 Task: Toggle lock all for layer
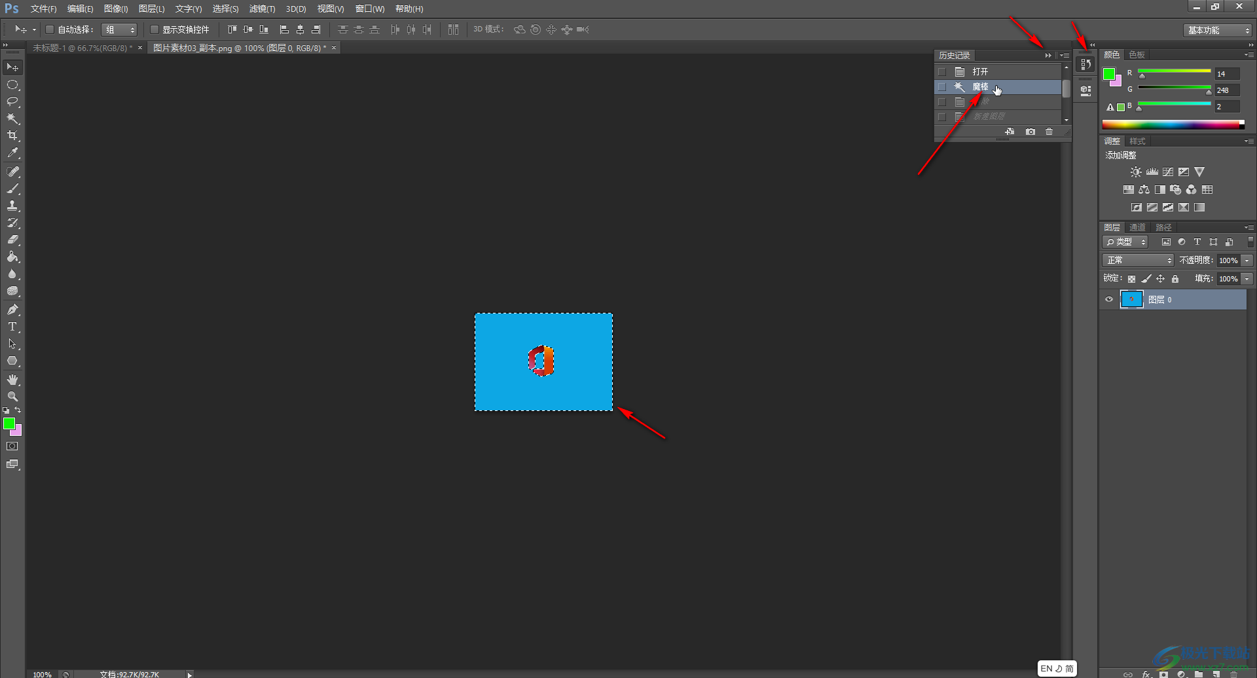pos(1175,279)
